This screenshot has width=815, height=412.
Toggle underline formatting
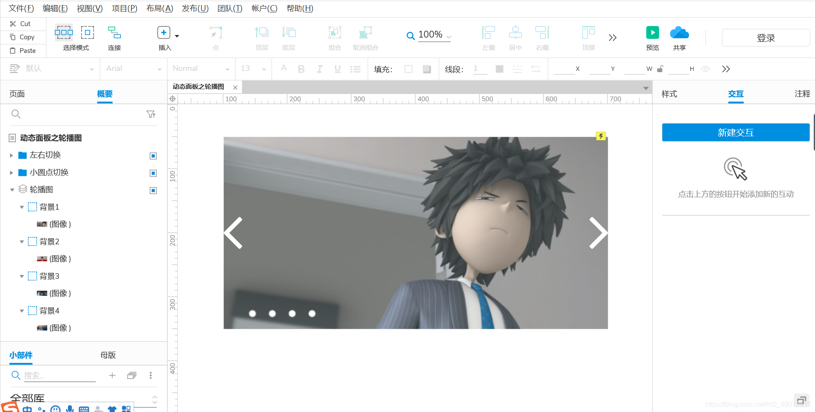click(x=337, y=69)
